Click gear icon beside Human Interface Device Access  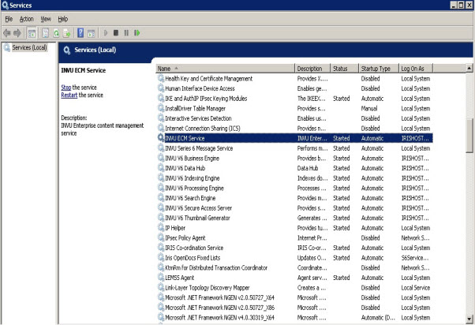[161, 88]
